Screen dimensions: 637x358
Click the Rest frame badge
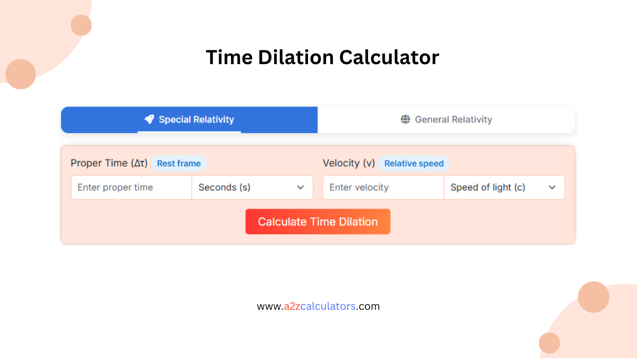tap(179, 163)
